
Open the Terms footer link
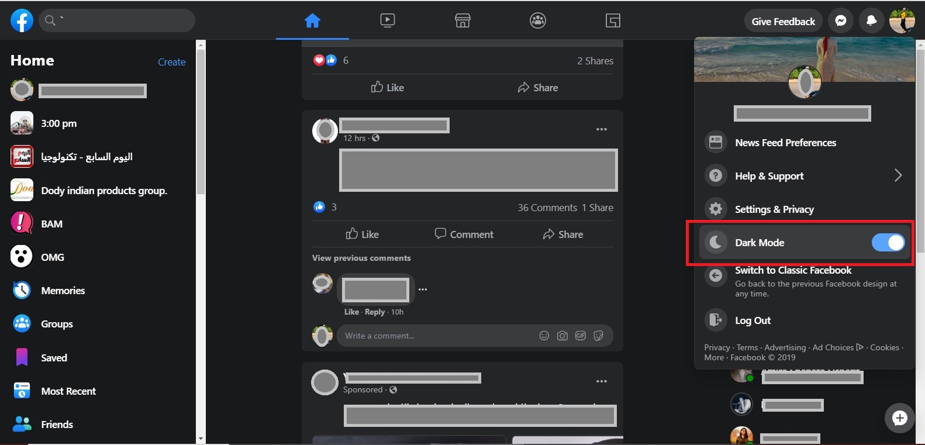pos(747,347)
